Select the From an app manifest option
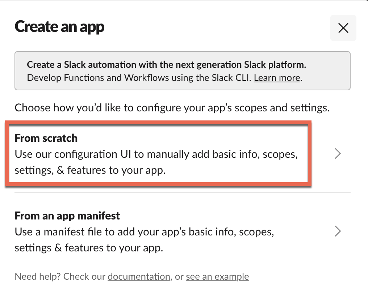The image size is (368, 304). (x=182, y=231)
